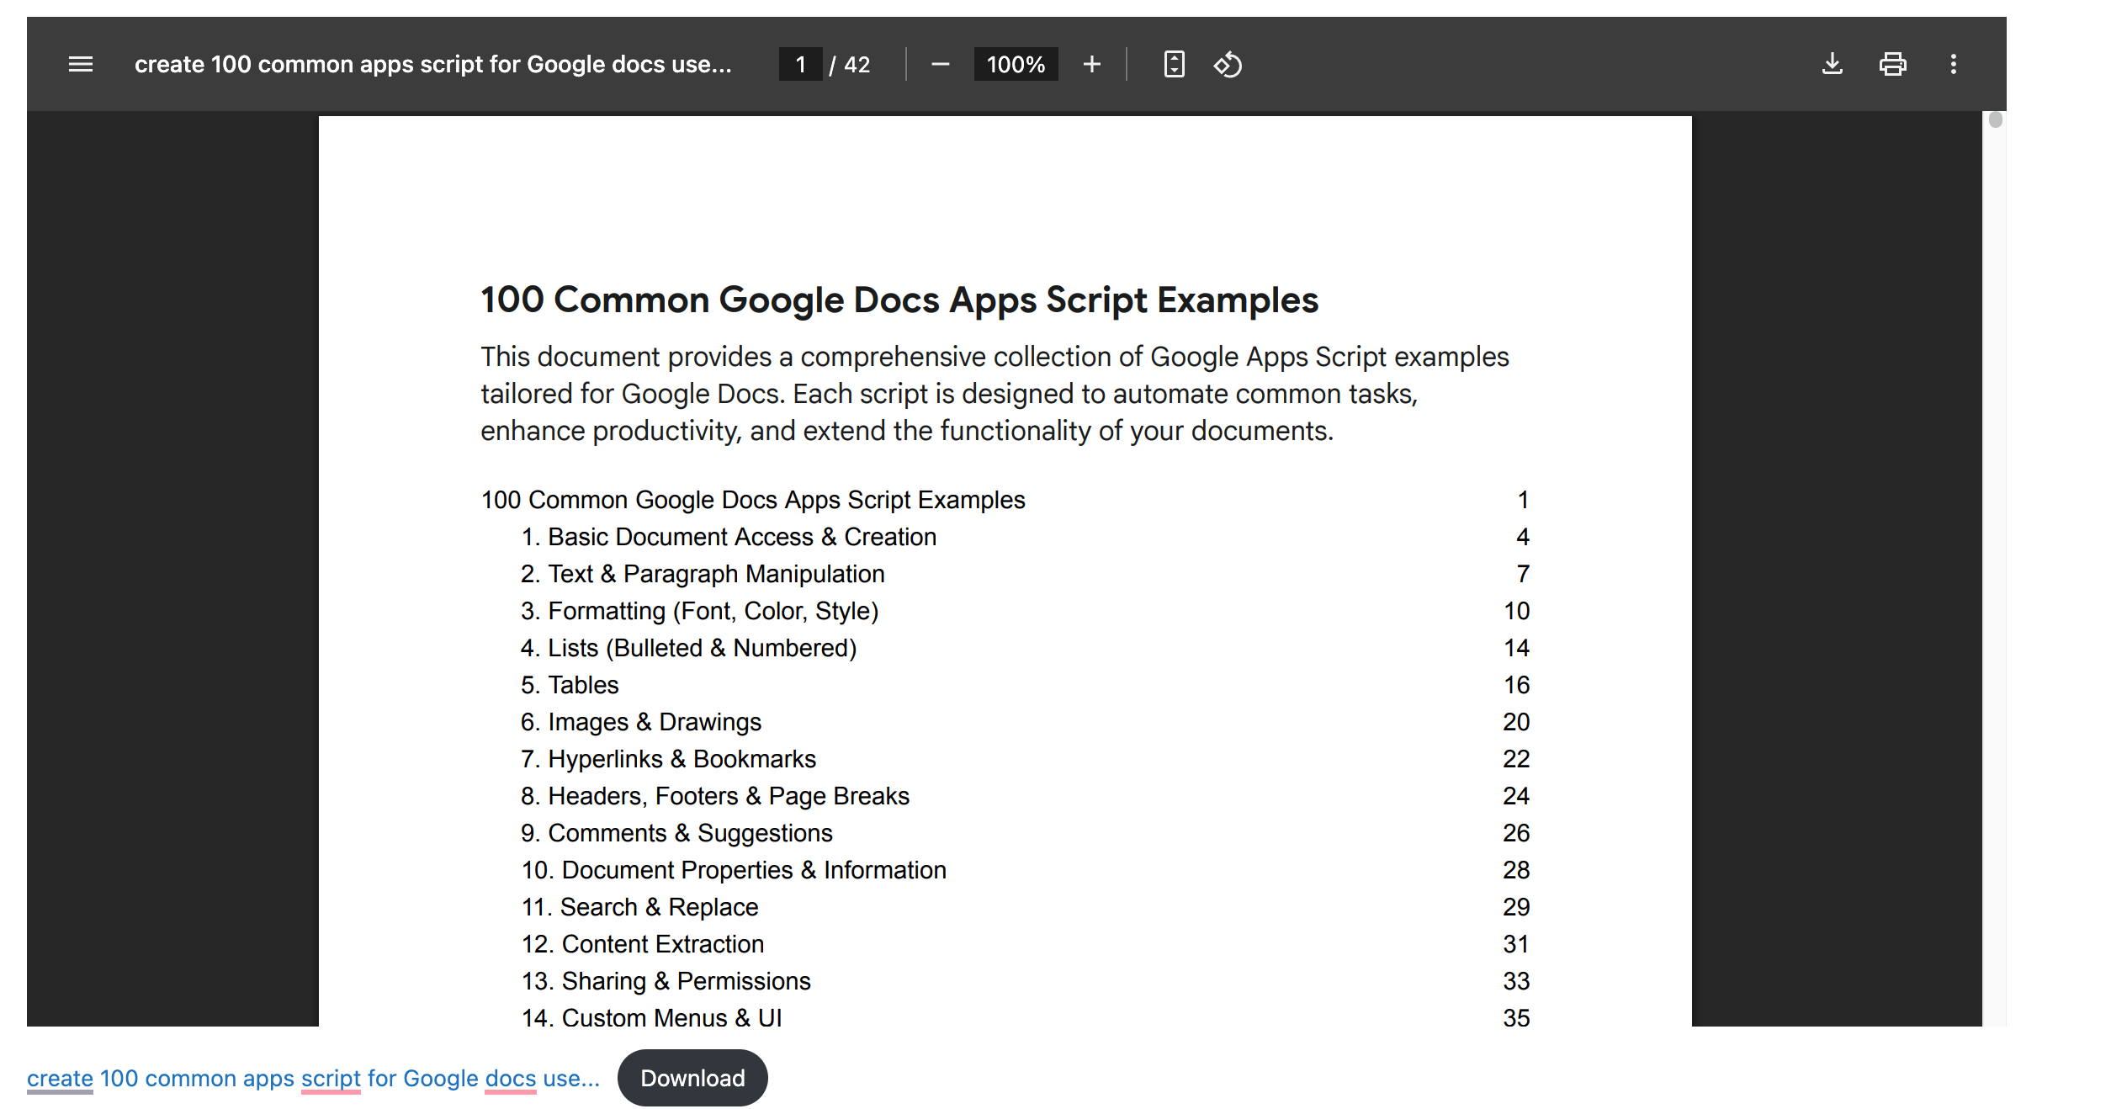Click Custom Menus & UI entry
This screenshot has width=2127, height=1109.
pos(651,1018)
